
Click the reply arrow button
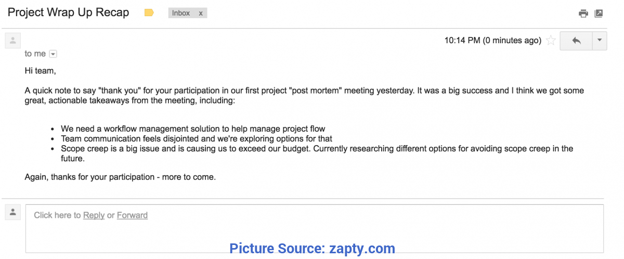[x=576, y=41]
